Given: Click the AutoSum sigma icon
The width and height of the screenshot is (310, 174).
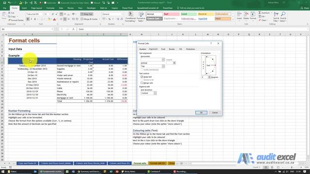Looking at the screenshot, I should coord(260,13).
